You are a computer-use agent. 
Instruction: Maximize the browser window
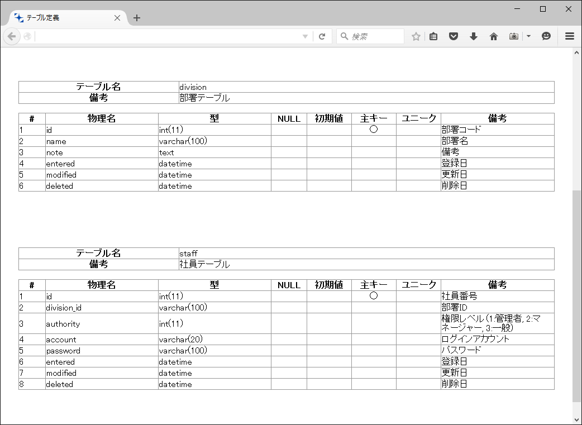[x=543, y=8]
